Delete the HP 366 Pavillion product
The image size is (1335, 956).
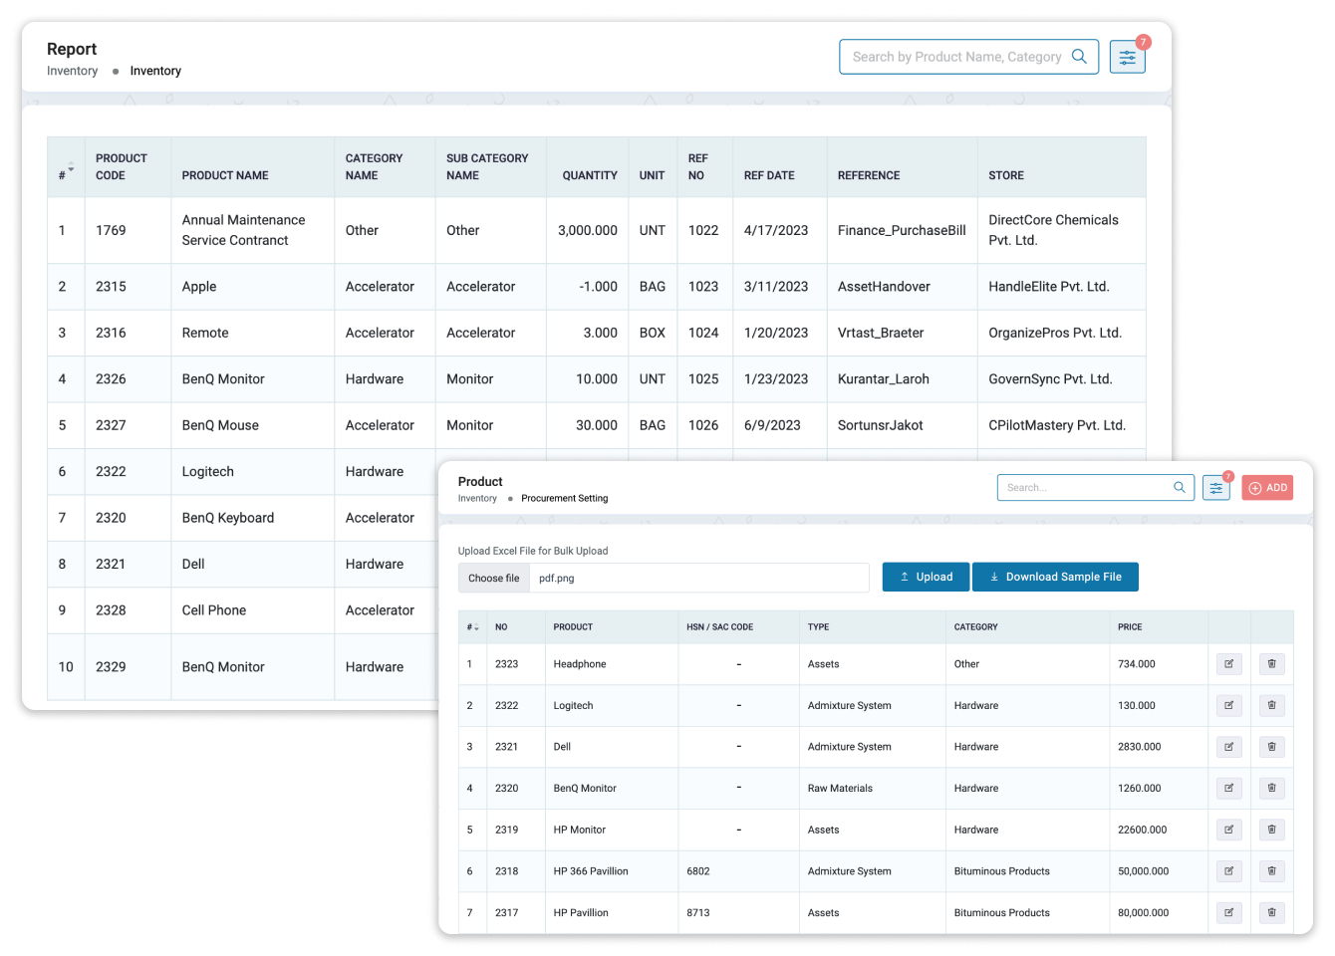1271,870
